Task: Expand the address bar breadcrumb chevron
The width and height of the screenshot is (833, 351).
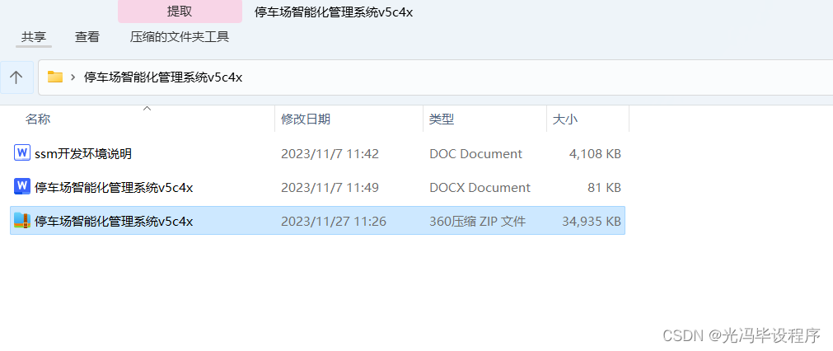Action: 73,77
